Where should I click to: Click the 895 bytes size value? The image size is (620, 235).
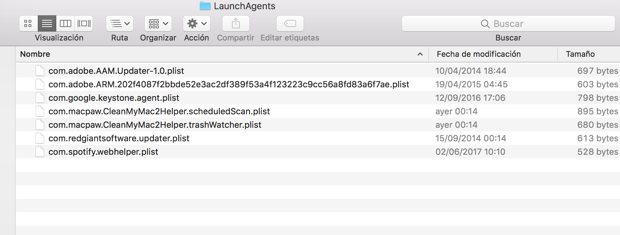pyautogui.click(x=598, y=111)
